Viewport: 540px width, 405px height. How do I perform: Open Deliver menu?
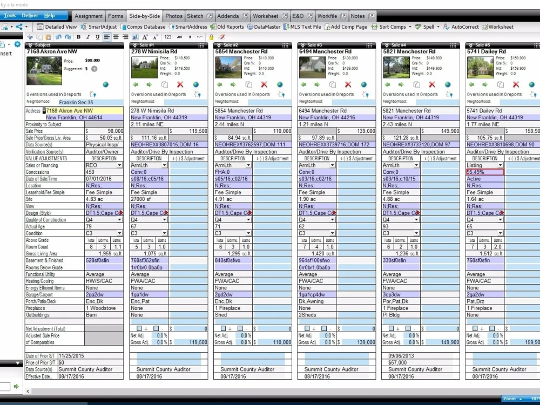(30, 16)
